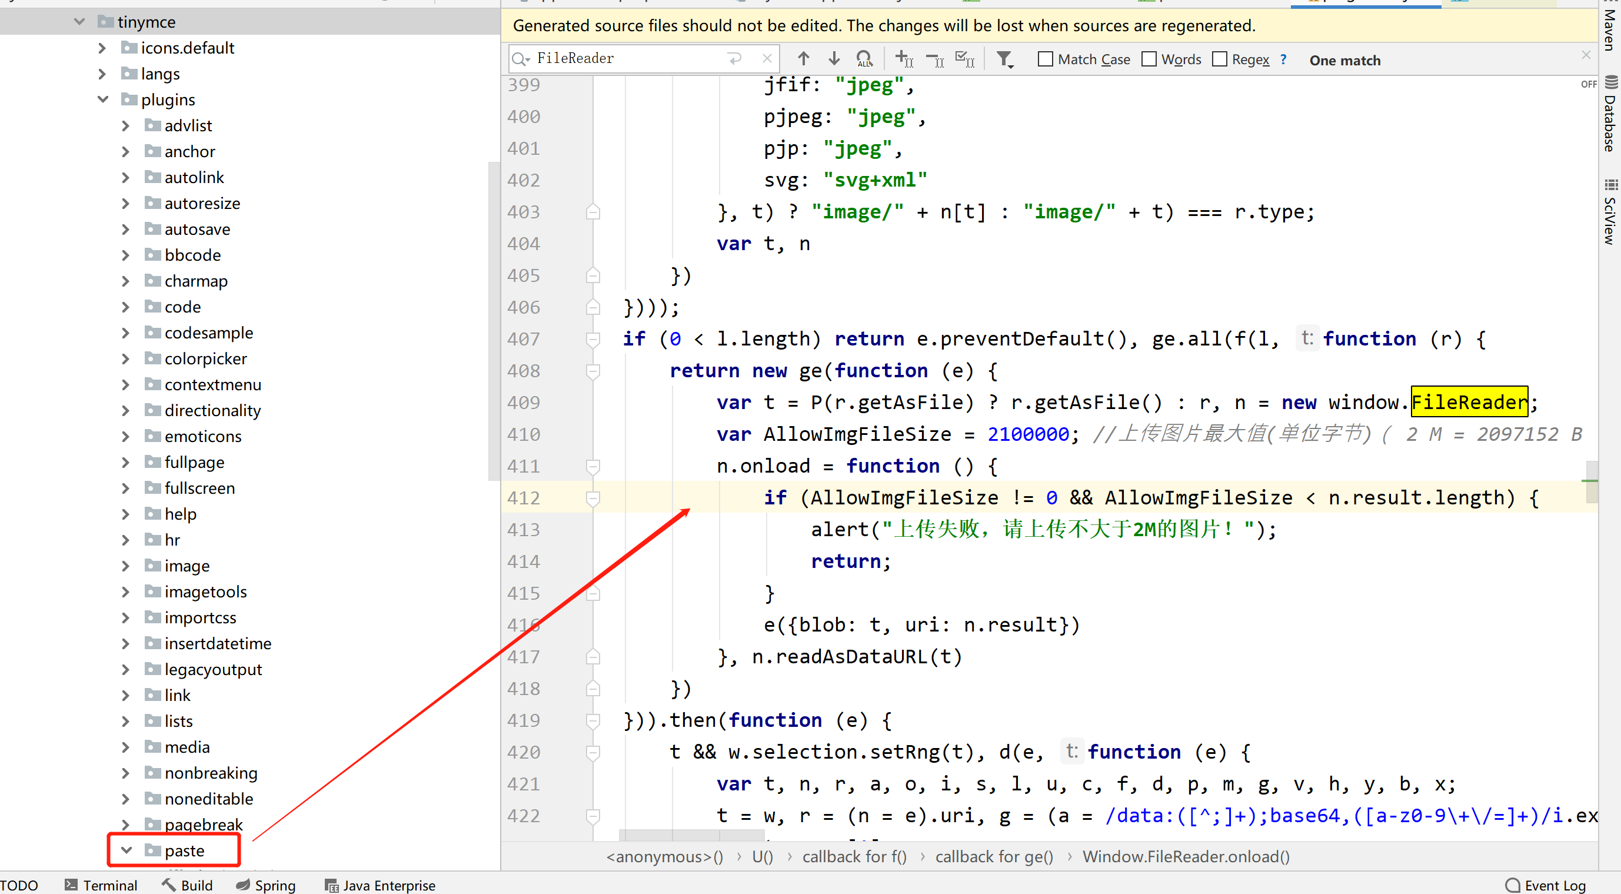
Task: Enable the Words checkbox
Action: [x=1149, y=59]
